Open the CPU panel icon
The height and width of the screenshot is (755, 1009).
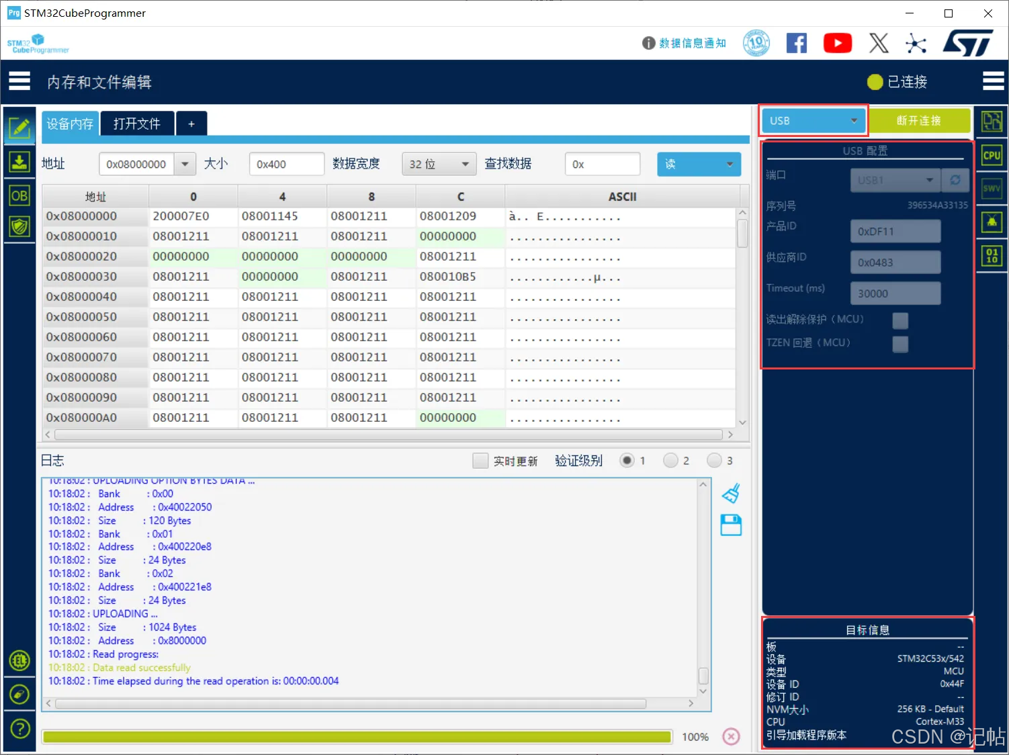[992, 155]
